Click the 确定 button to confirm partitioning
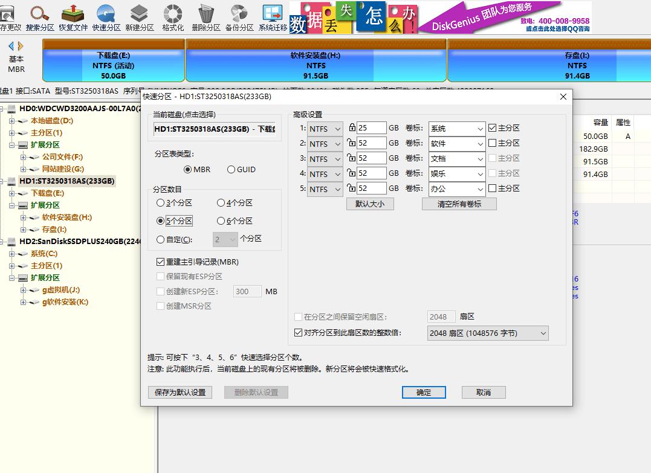Viewport: 651px width, 473px height. click(423, 392)
